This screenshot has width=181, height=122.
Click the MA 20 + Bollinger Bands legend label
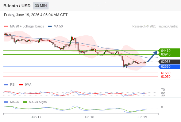(x=27, y=27)
